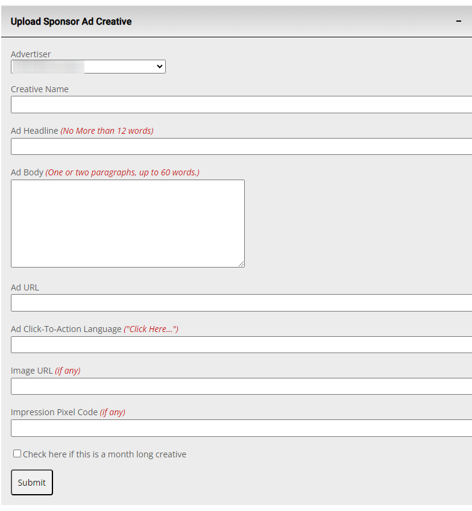Enable the month long creative checkbox

click(x=17, y=454)
